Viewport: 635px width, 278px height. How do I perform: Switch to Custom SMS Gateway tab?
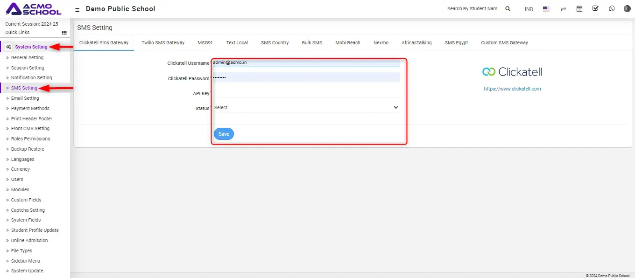504,42
